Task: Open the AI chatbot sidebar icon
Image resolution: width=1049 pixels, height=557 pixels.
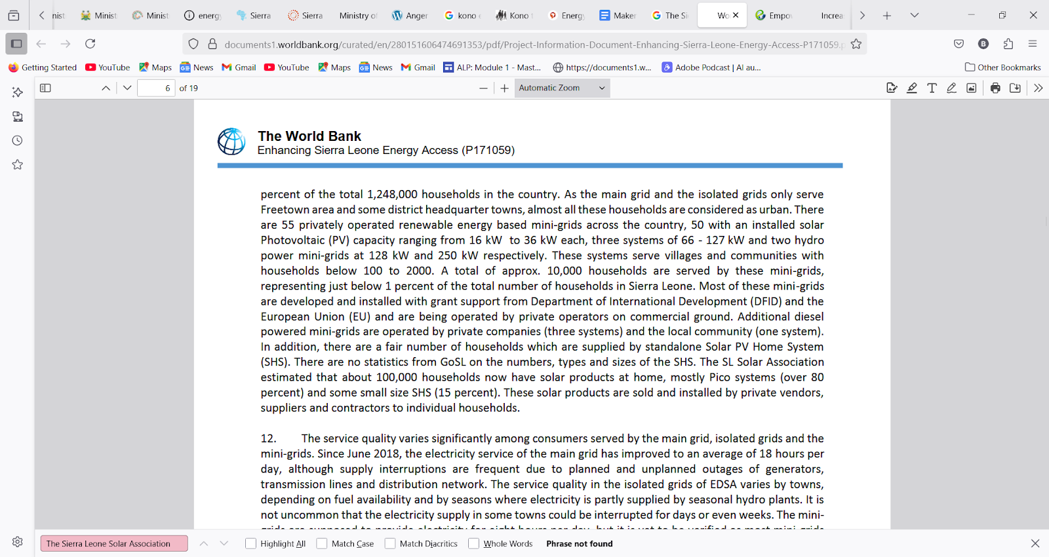Action: tap(18, 92)
